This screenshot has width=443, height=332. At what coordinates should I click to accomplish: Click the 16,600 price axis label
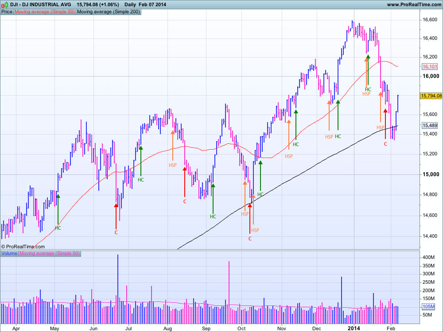point(430,20)
